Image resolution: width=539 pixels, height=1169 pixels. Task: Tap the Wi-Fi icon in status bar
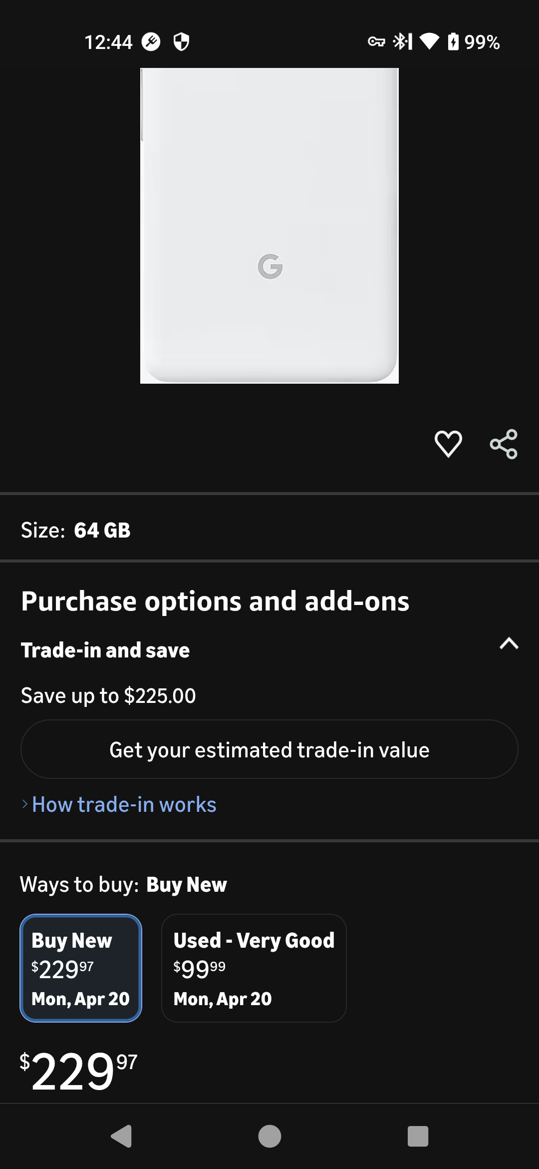(429, 41)
